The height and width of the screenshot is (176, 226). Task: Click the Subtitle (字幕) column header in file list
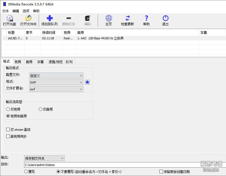(212, 33)
